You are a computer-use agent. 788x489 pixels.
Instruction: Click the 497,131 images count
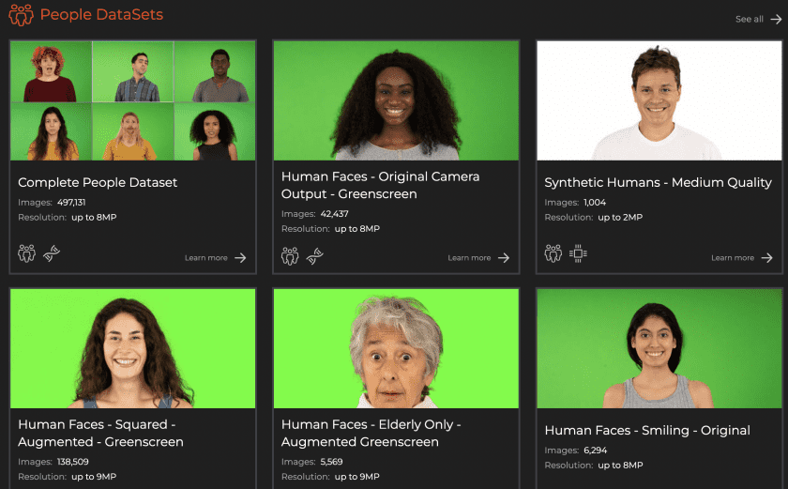click(x=71, y=203)
